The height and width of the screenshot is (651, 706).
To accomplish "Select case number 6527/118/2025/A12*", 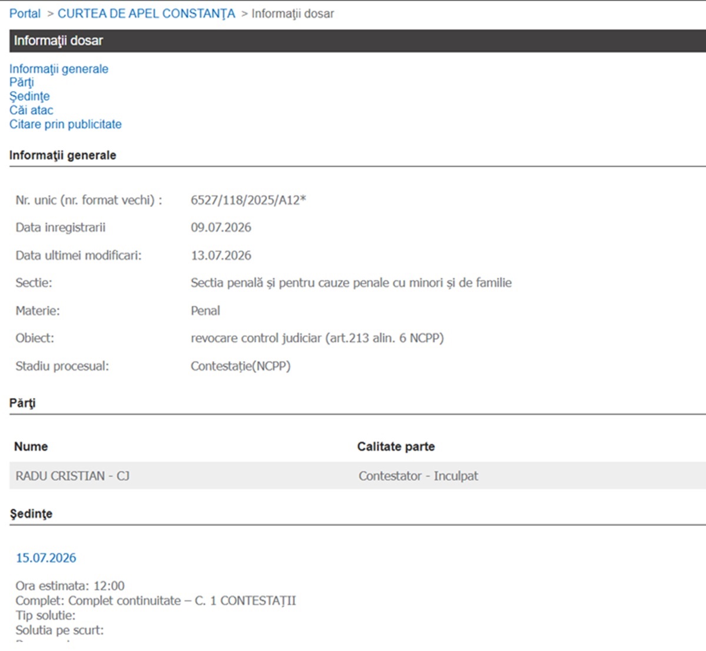I will tap(248, 200).
